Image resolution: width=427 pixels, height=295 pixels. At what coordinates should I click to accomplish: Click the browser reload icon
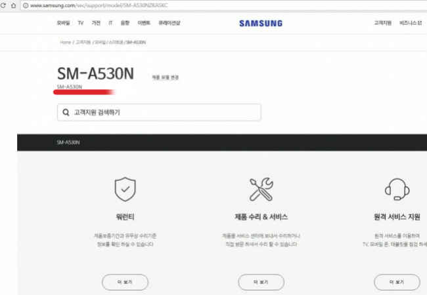click(x=3, y=5)
